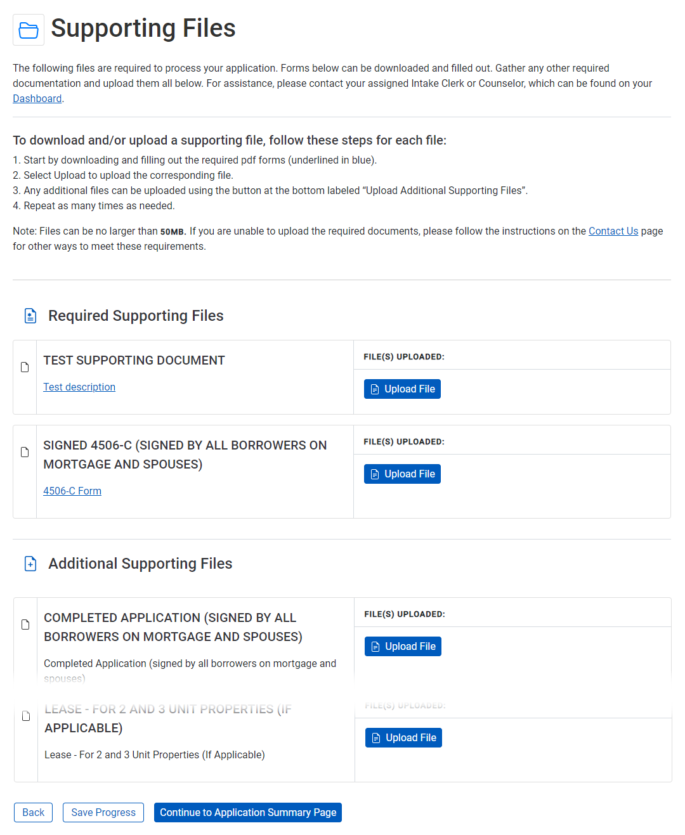Click the file icon next to COMPLETED APPLICATION row
The width and height of the screenshot is (685, 835).
(x=25, y=624)
